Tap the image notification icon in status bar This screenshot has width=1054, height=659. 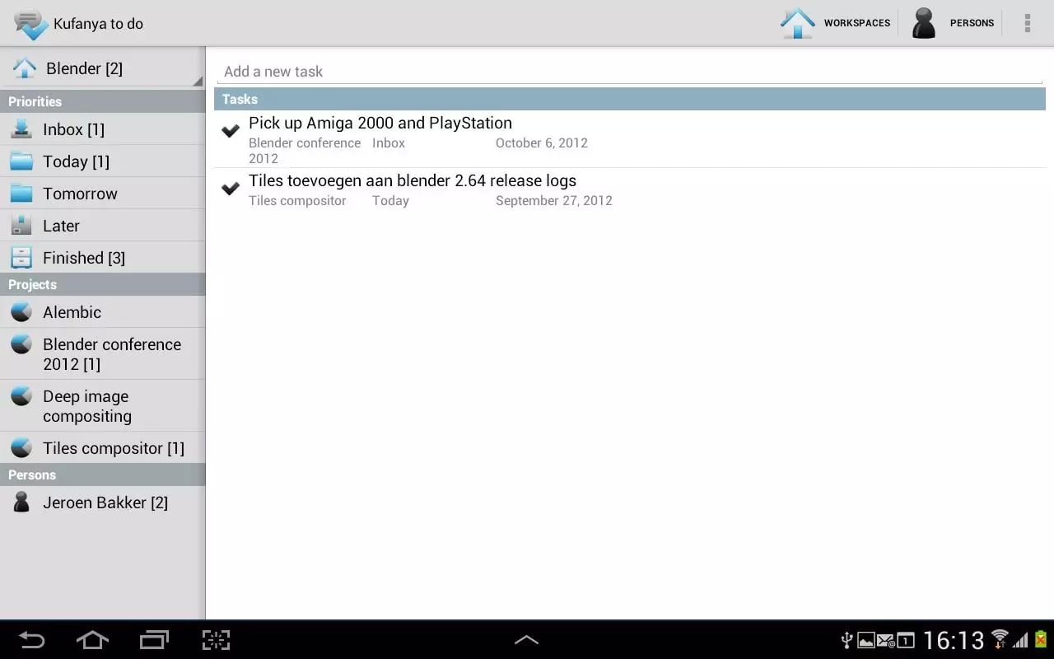(865, 640)
